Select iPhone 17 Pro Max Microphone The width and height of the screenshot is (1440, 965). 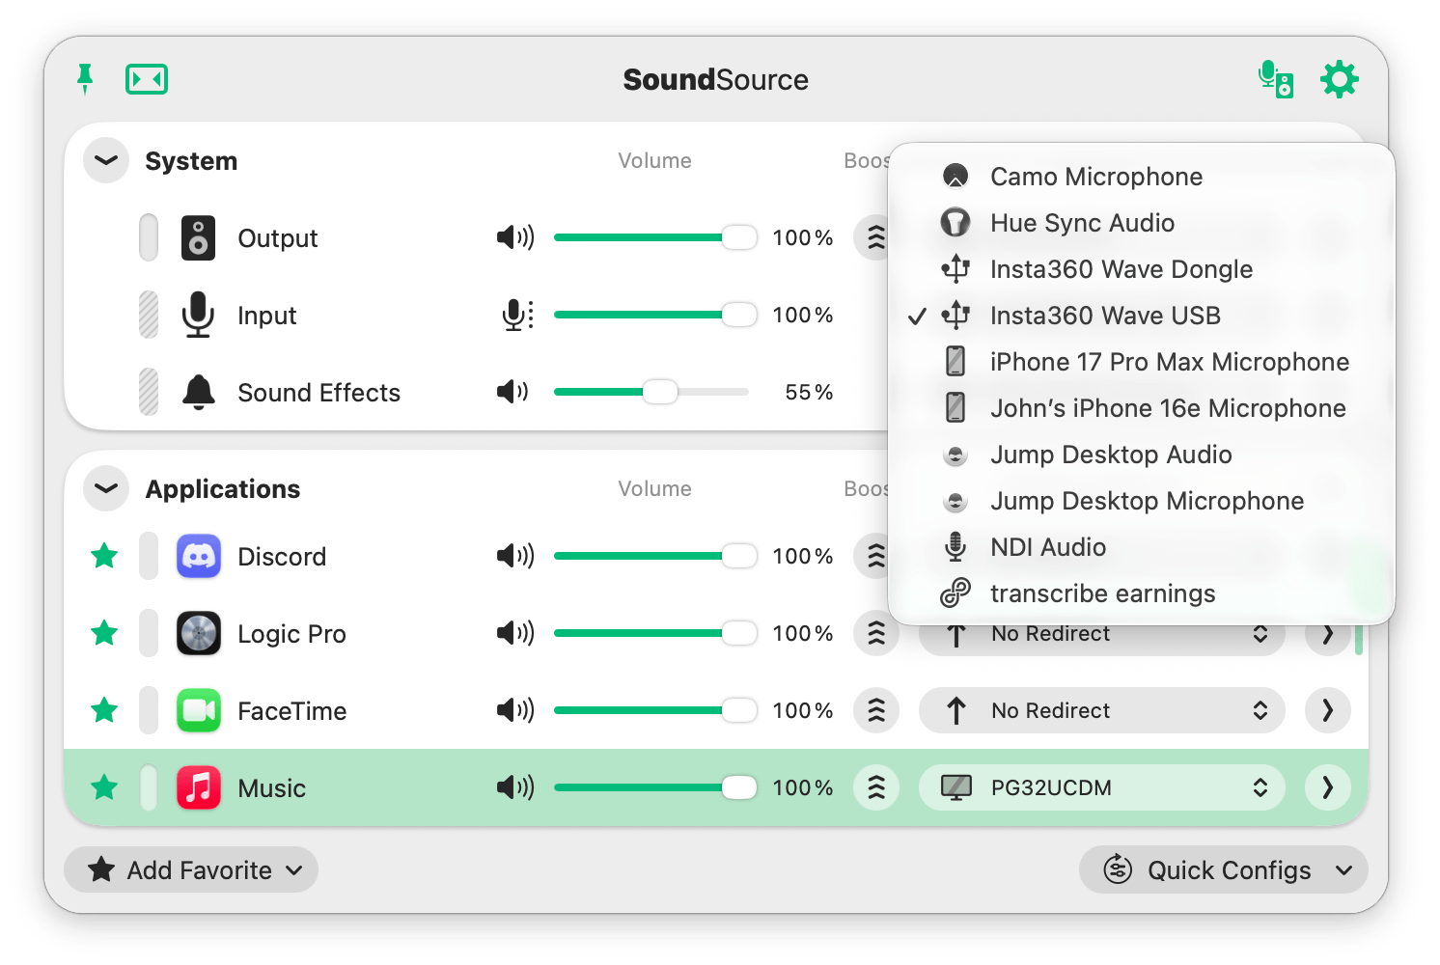coord(1142,362)
